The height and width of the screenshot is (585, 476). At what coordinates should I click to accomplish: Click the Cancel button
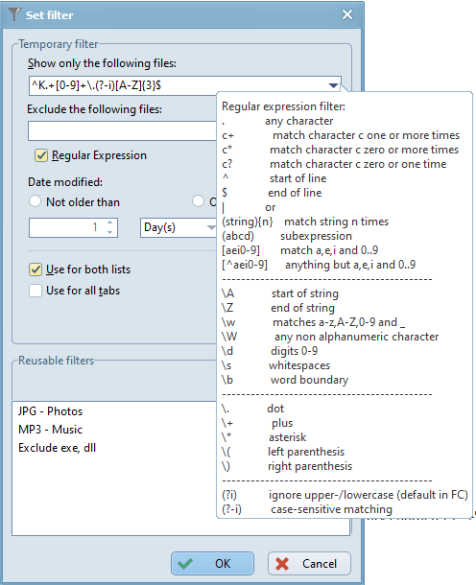coord(309,563)
